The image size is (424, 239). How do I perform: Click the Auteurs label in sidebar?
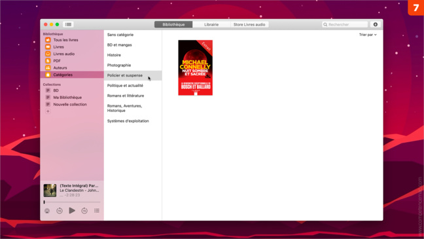tap(60, 68)
